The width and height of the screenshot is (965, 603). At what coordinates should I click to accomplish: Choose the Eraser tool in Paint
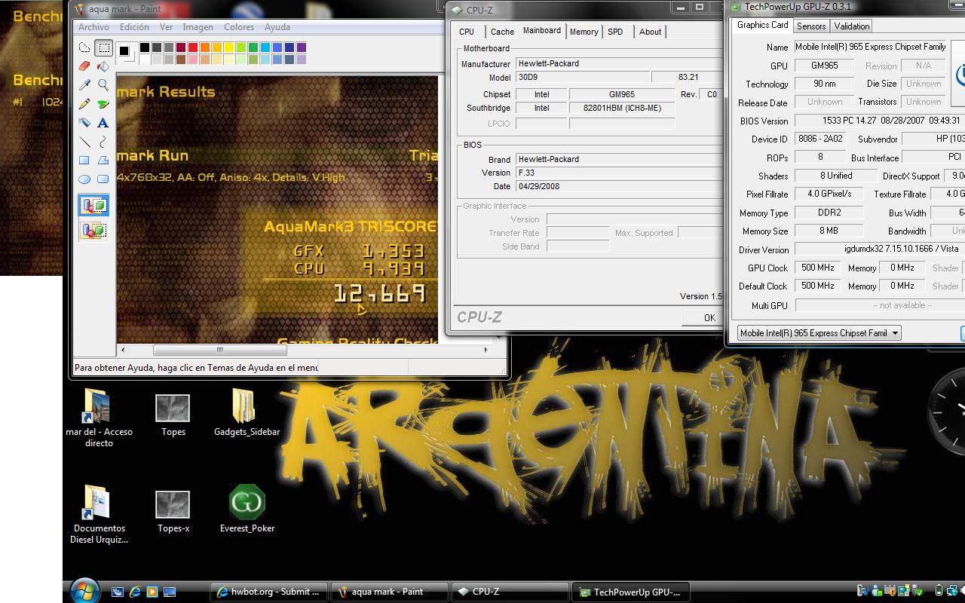pos(84,66)
